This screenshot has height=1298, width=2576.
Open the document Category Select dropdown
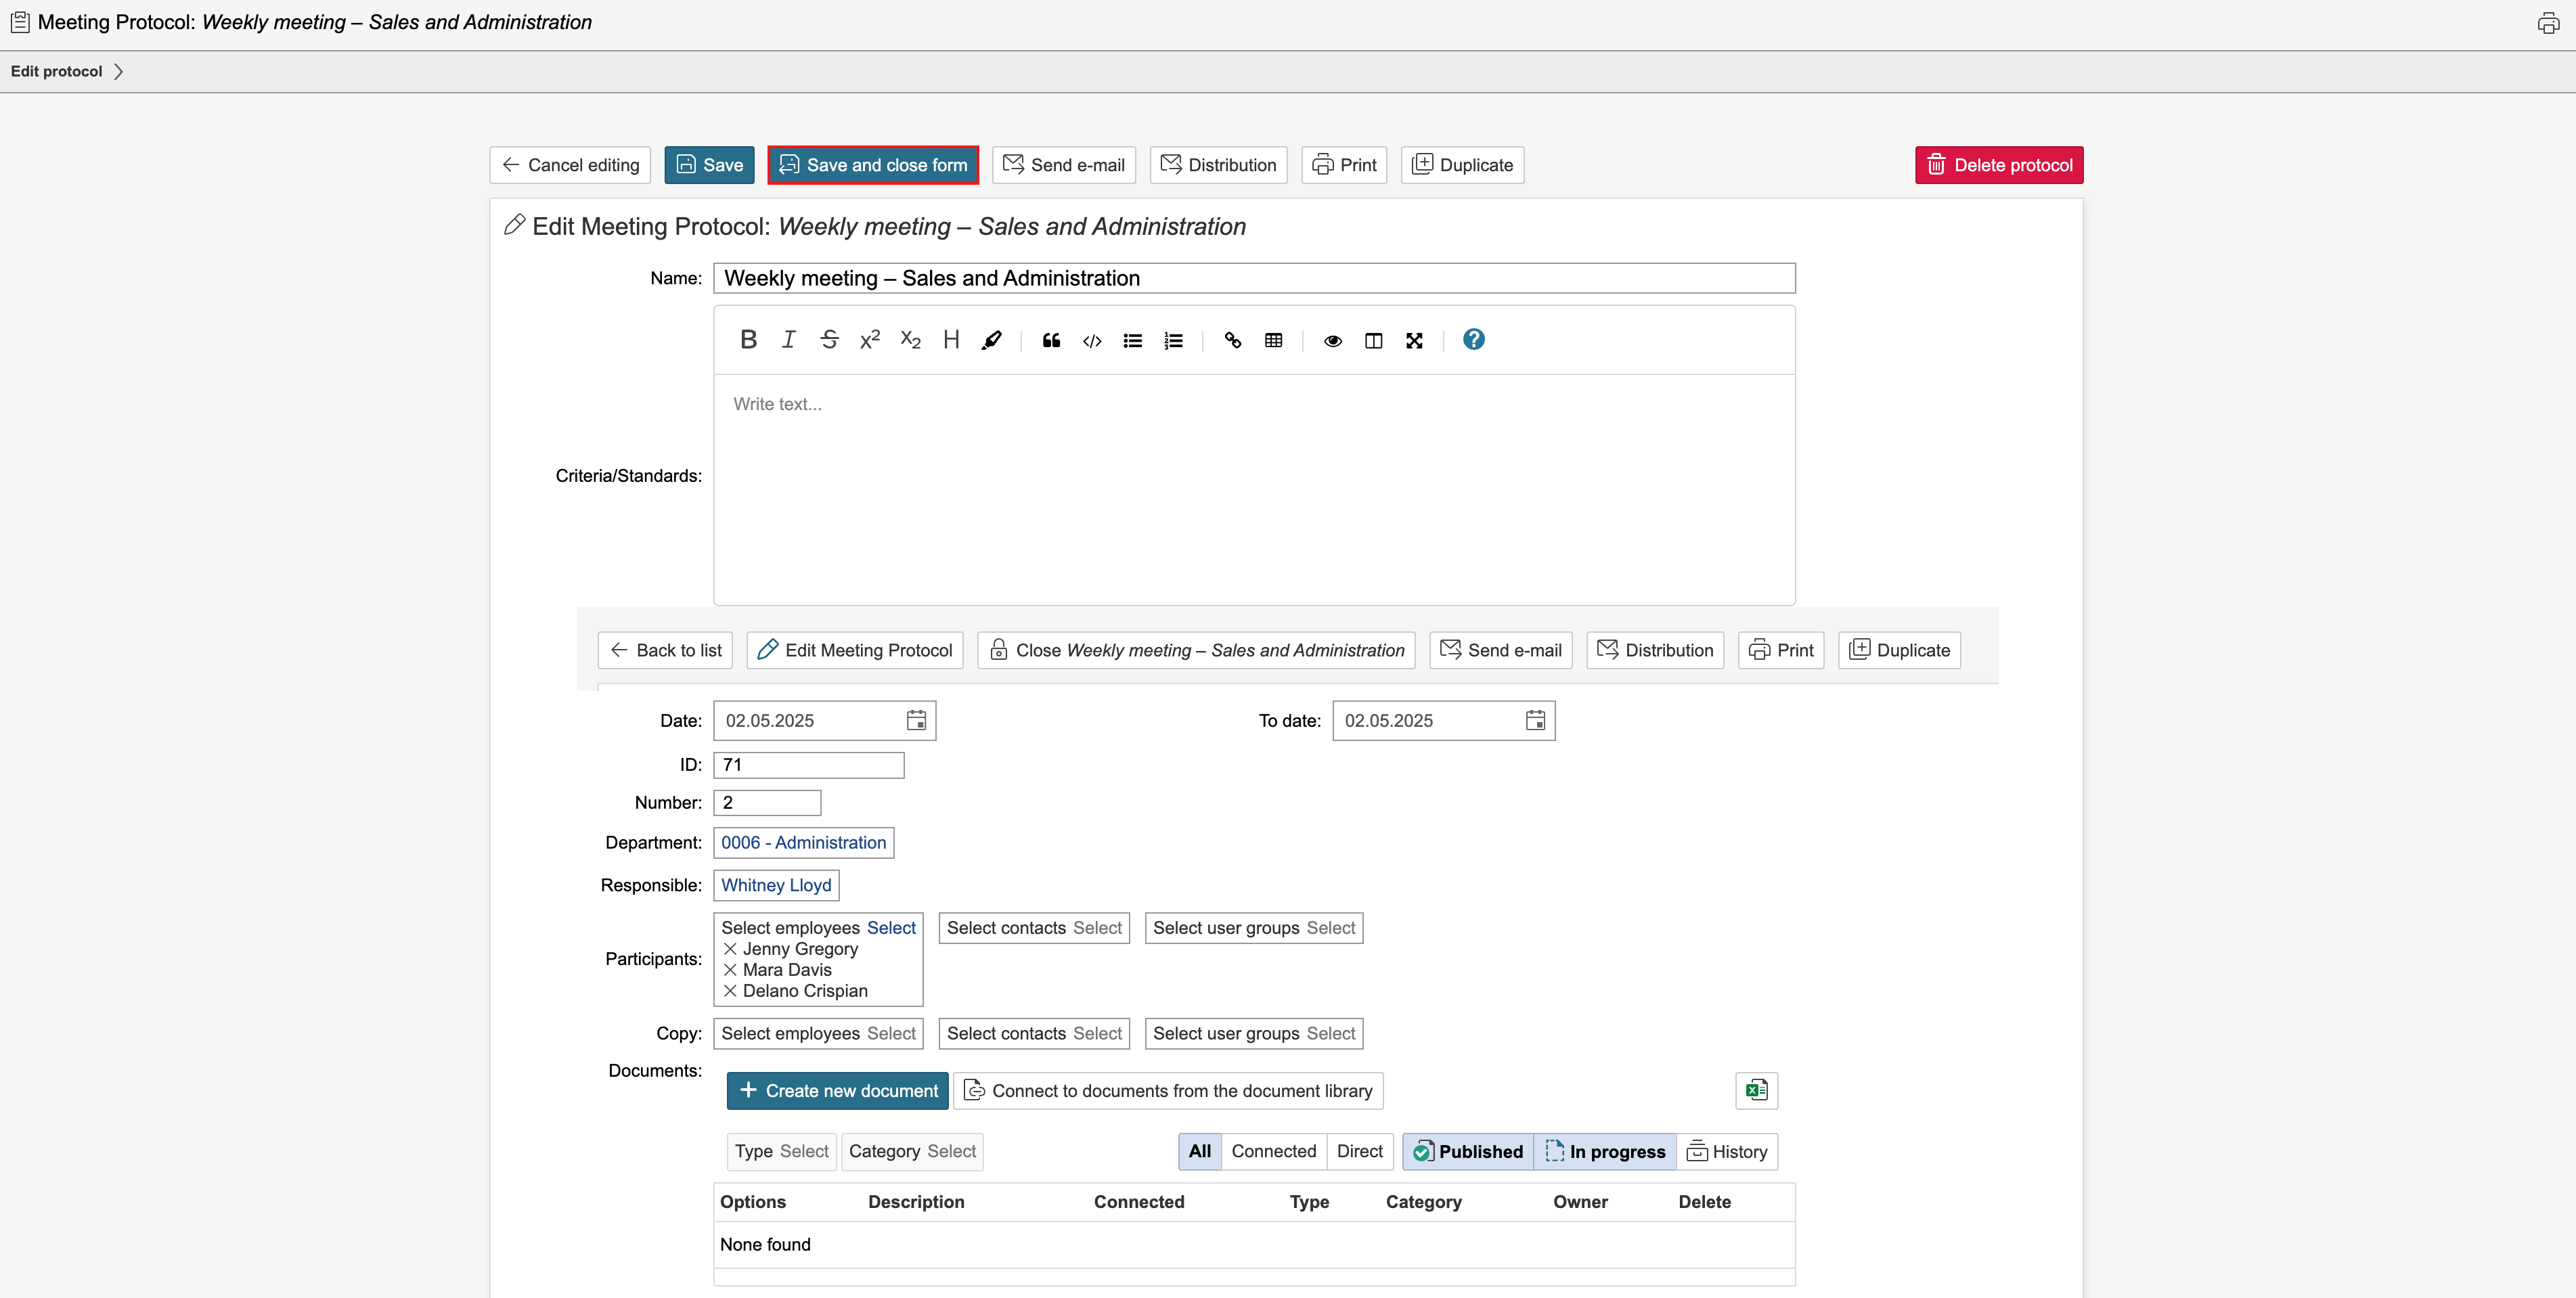pyautogui.click(x=912, y=1151)
